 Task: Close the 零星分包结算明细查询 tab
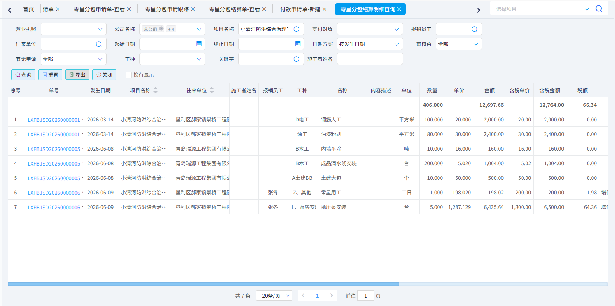coord(399,9)
